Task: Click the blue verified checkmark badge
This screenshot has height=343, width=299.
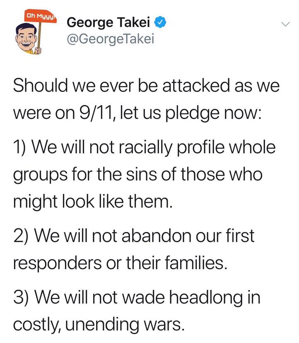Action: click(161, 22)
